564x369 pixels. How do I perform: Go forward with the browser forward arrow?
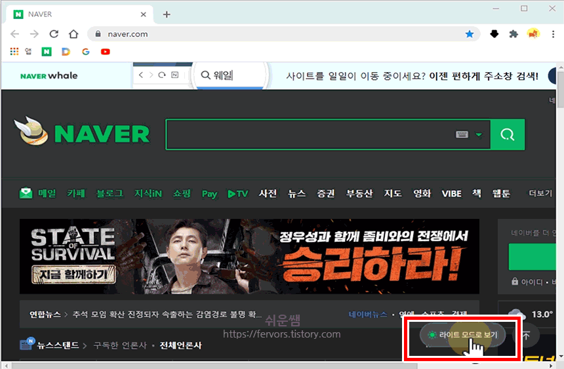coord(34,34)
